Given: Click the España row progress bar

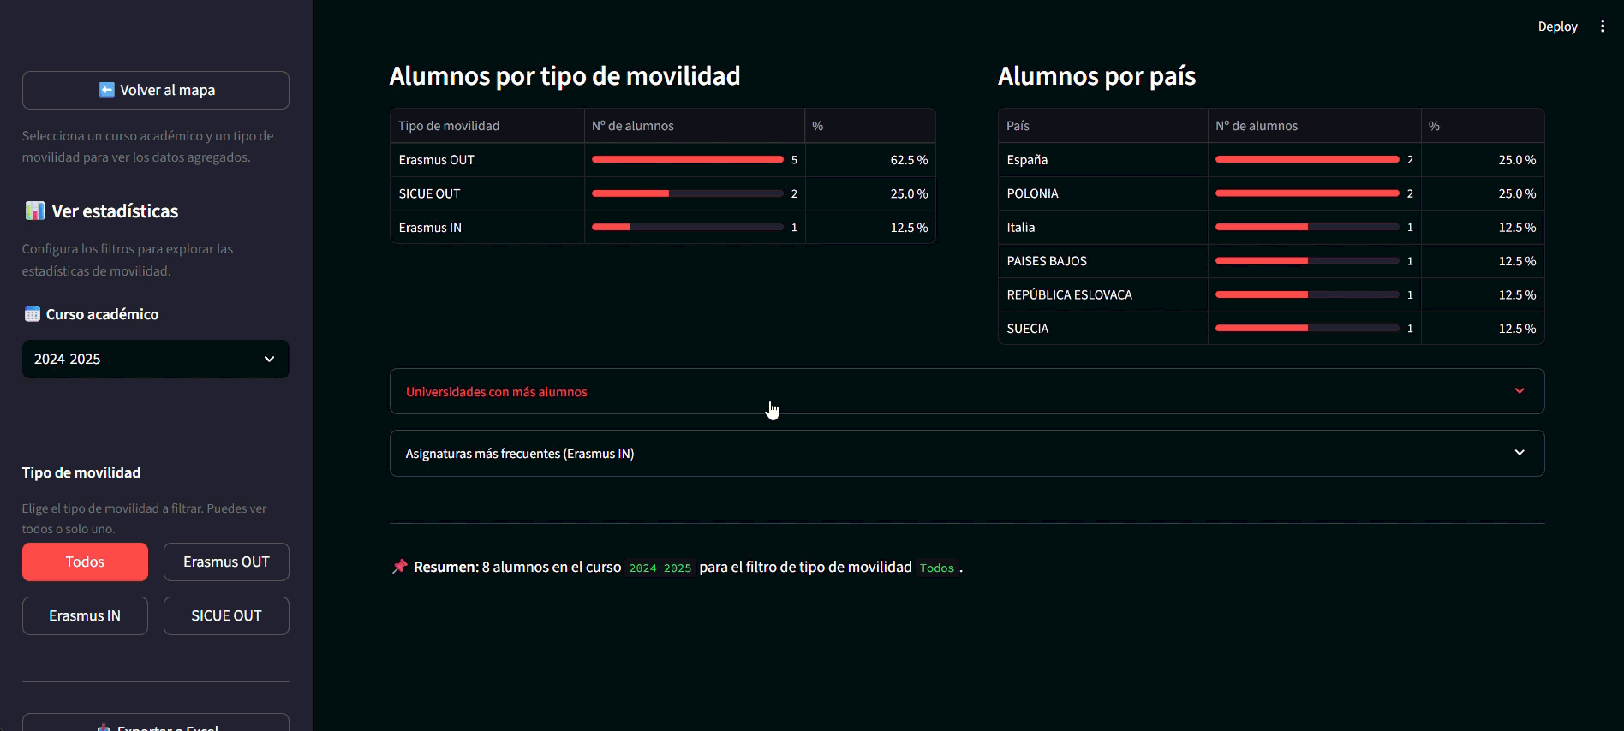Looking at the screenshot, I should [1306, 160].
